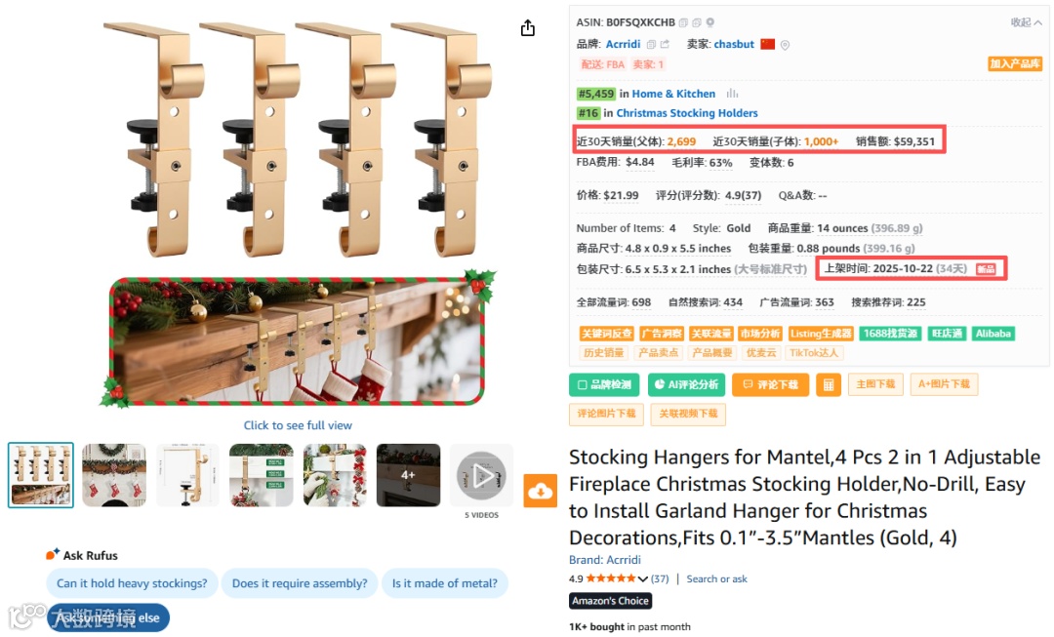Open the brand Acrridi external link icon

(665, 44)
